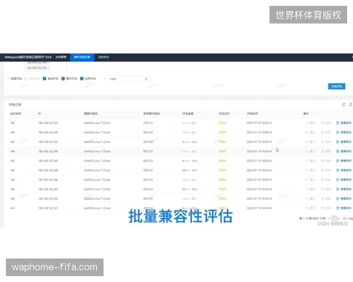This screenshot has width=353, height=282.
Task: Open the 20 / page size dropdown
Action: (x=348, y=219)
